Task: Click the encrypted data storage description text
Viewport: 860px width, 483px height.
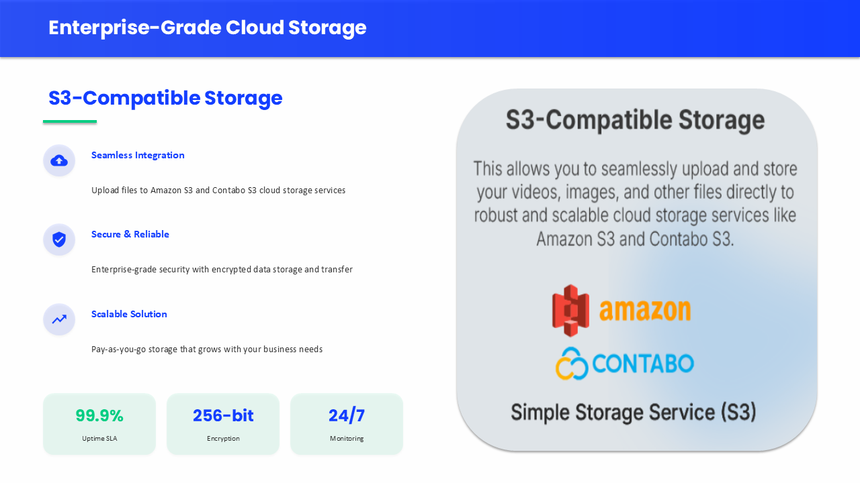Action: (222, 270)
